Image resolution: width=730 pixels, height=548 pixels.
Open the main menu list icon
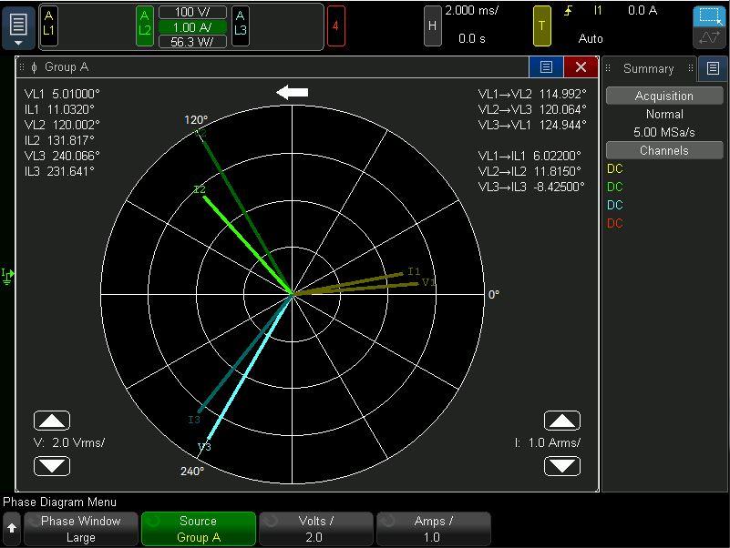tap(19, 25)
